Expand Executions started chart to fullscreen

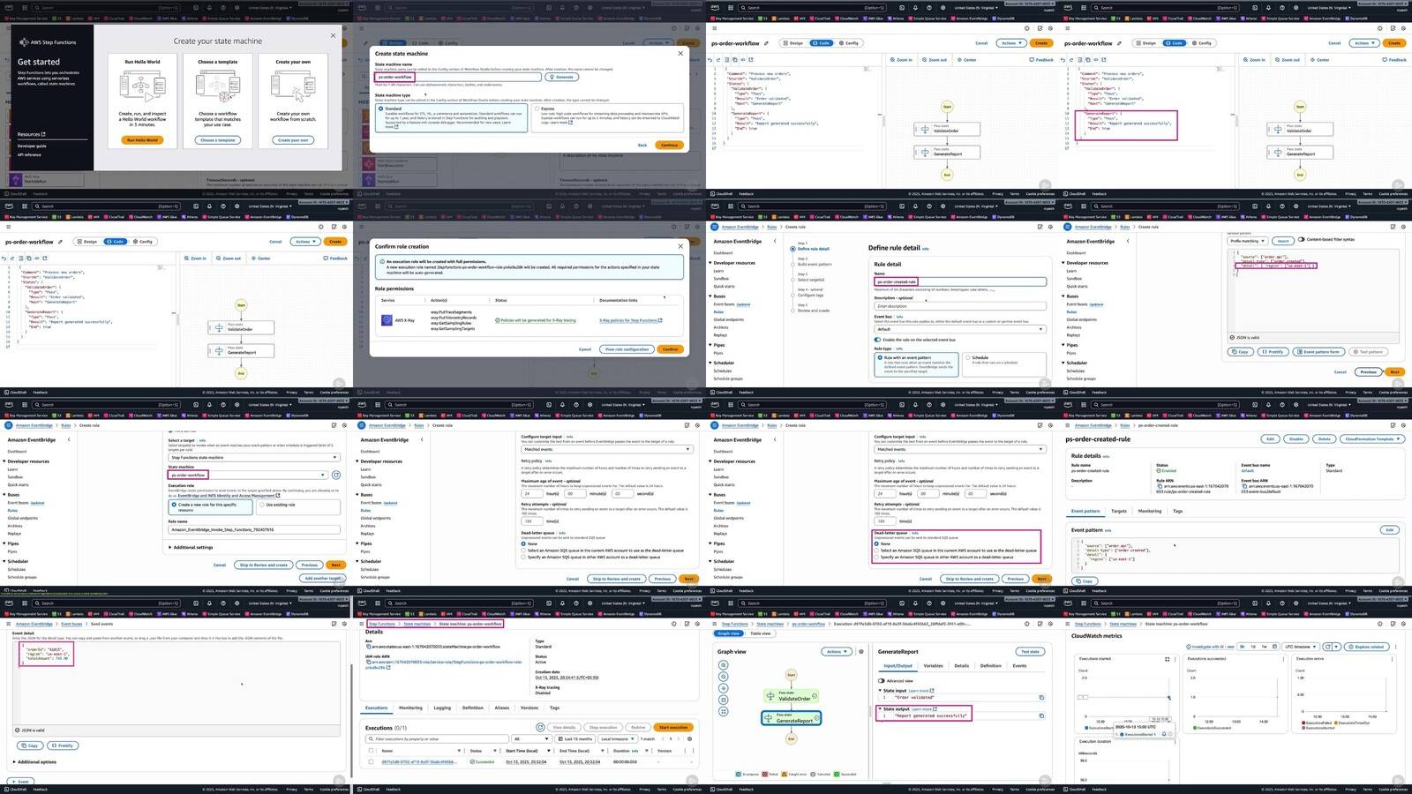(1167, 659)
